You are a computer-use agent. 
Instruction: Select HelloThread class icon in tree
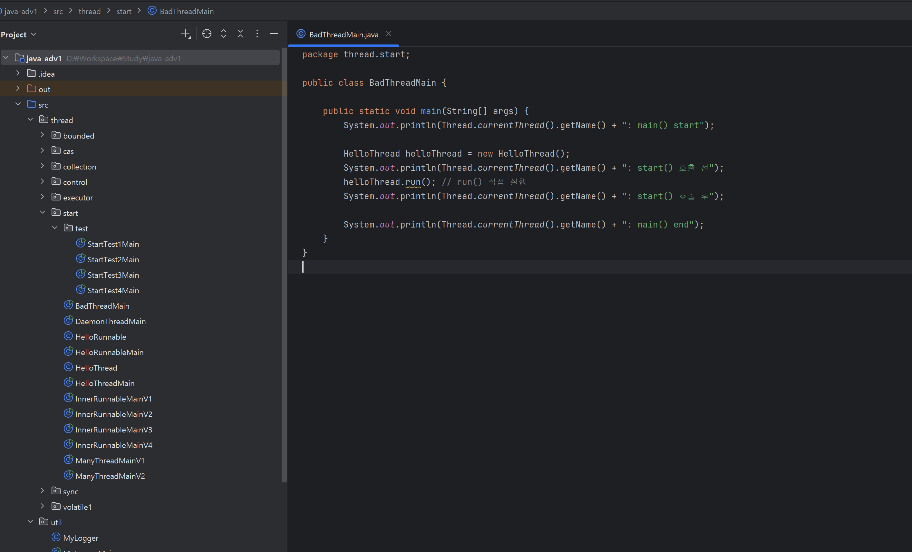coord(68,367)
